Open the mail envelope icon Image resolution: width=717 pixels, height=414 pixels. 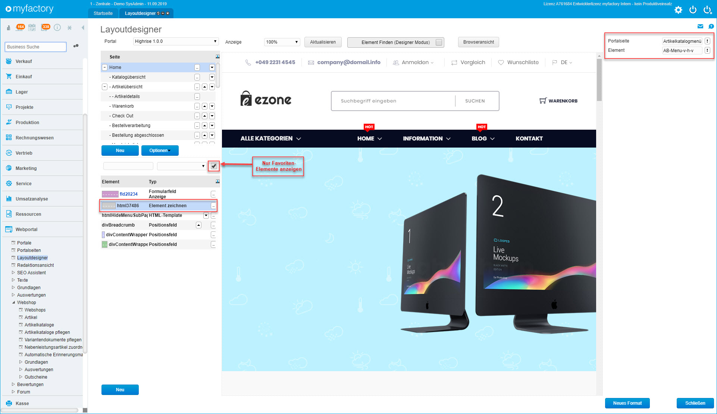coord(700,26)
